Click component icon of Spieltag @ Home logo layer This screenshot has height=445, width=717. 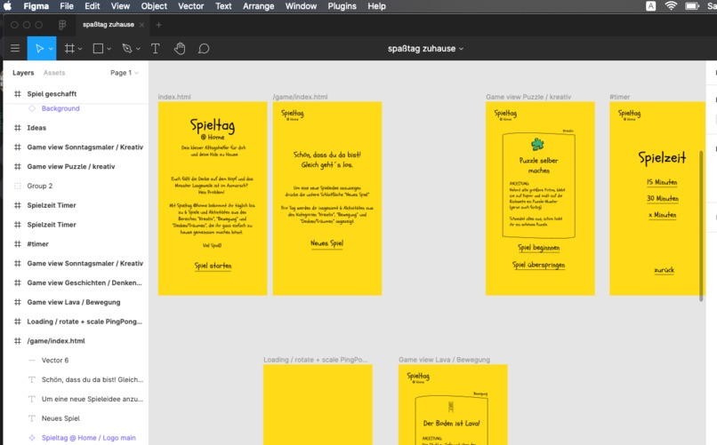[x=32, y=438]
